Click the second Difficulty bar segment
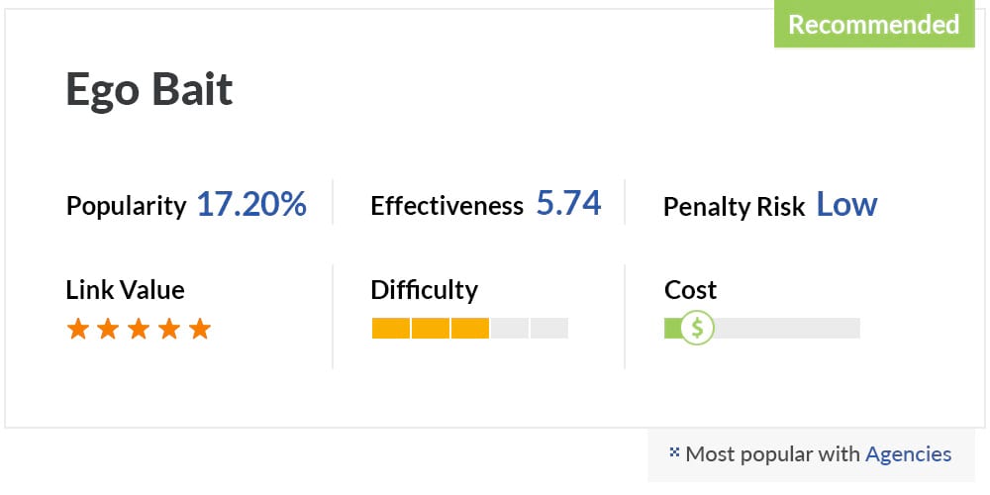The image size is (990, 495). pyautogui.click(x=431, y=329)
